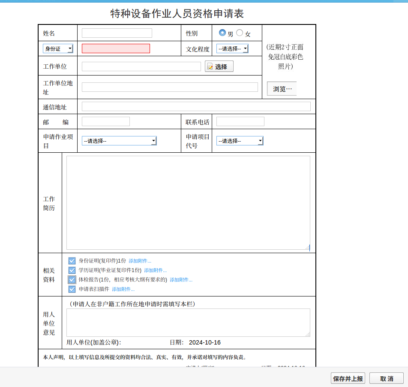Click 添加附件 link for 体检报告
Viewport: 408px width, 387px height.
click(181, 280)
